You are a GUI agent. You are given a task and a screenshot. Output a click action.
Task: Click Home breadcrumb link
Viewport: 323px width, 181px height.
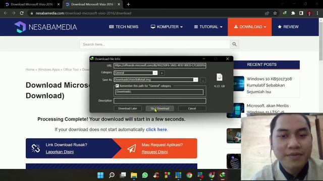click(x=30, y=69)
